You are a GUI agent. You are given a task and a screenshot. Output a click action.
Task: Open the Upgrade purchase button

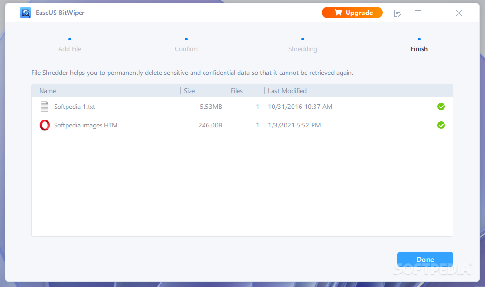click(x=352, y=13)
